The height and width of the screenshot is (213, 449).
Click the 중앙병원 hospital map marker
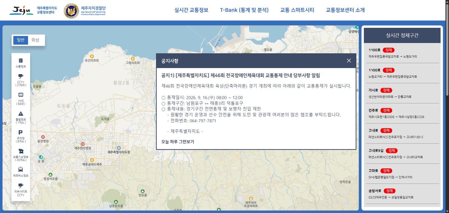tap(43, 137)
